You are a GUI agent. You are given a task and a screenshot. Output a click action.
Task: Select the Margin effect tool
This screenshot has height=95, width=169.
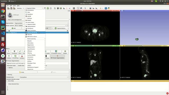click(65, 52)
